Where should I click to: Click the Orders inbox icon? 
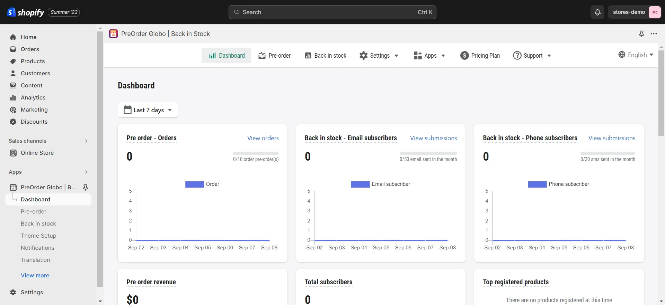pos(13,49)
